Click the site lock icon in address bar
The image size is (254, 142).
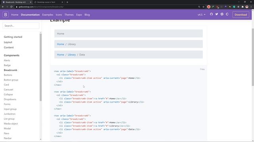[x=16, y=7]
